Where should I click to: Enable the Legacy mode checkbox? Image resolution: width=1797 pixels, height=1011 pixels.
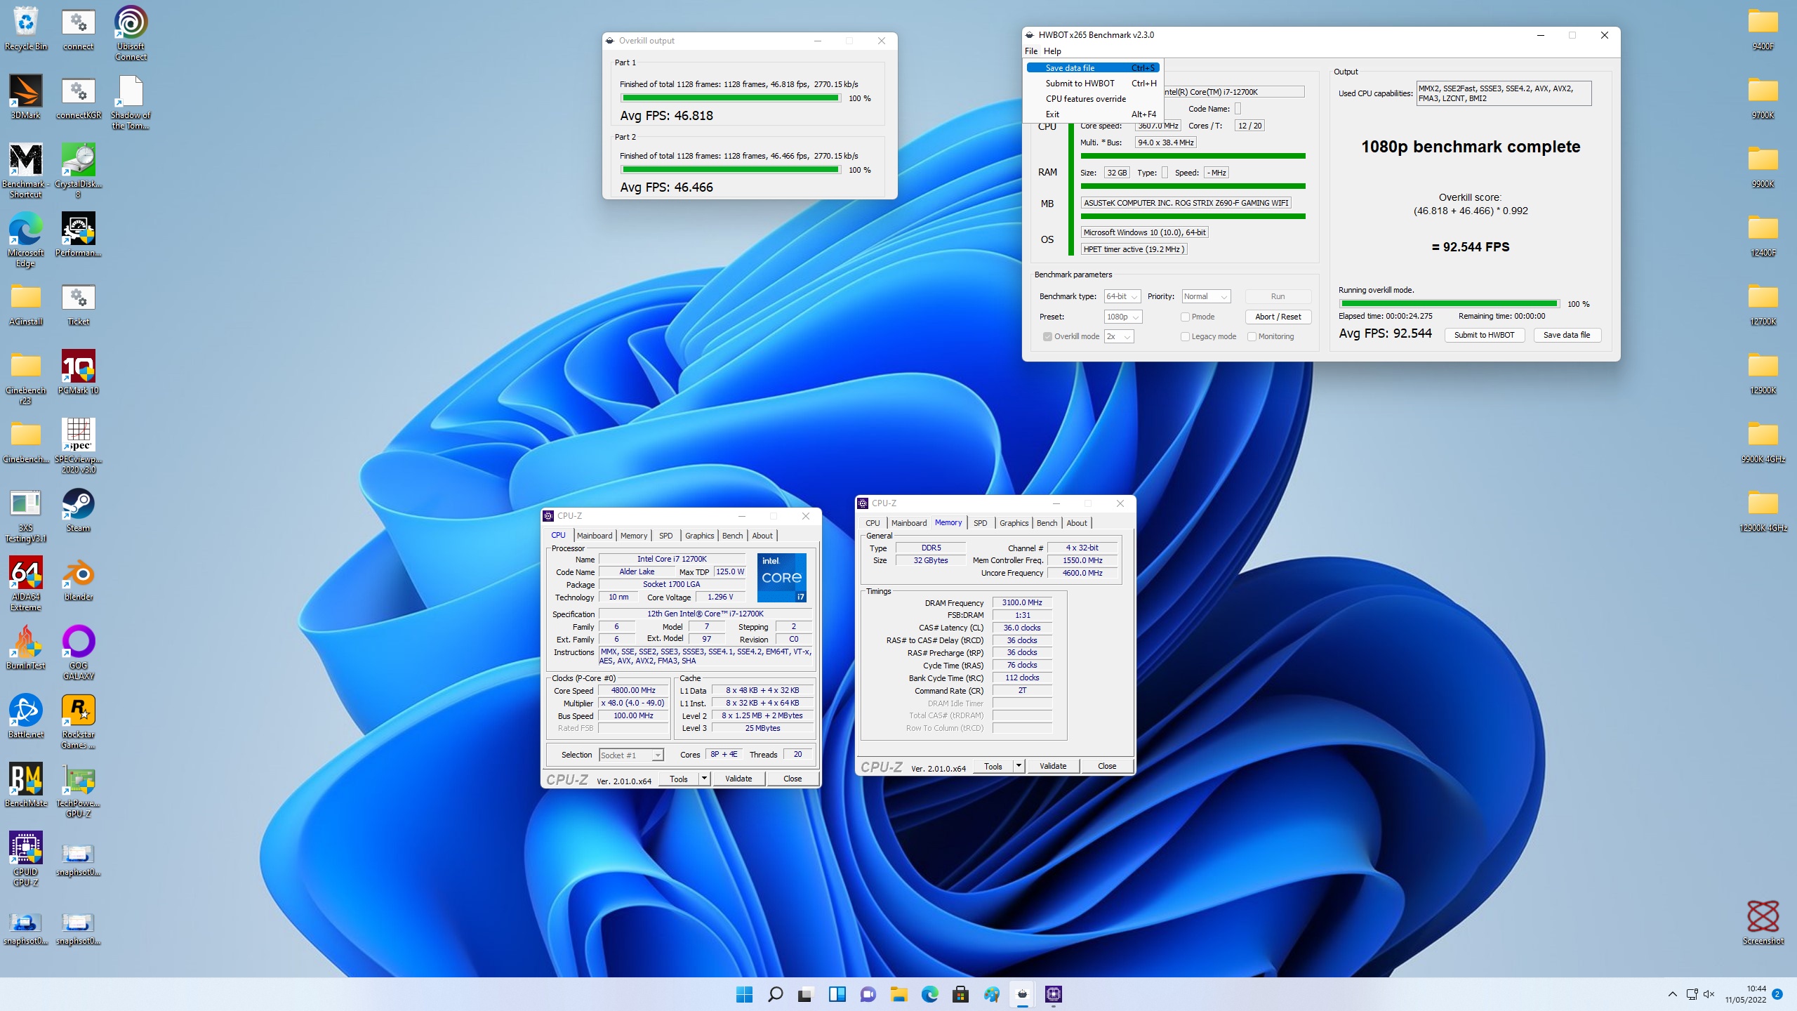click(1185, 336)
